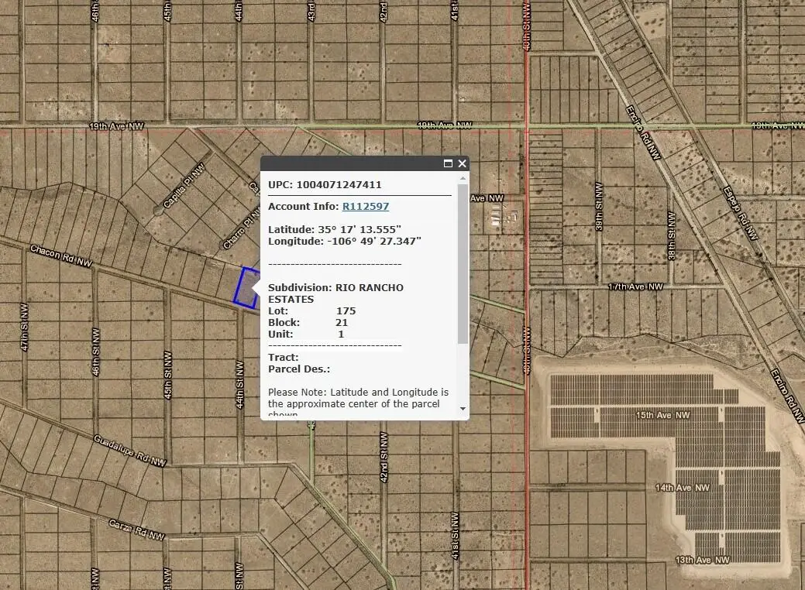Open the R112597 account info link

point(365,206)
